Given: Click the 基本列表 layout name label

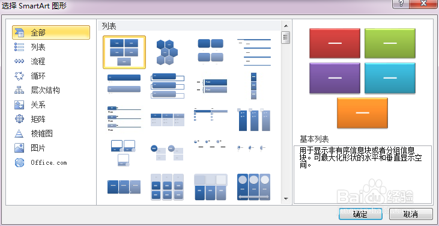Looking at the screenshot, I should point(314,139).
